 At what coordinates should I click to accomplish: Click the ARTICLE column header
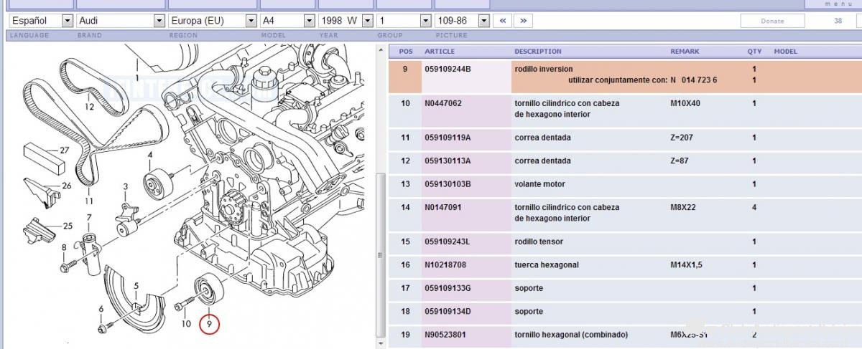pos(440,52)
